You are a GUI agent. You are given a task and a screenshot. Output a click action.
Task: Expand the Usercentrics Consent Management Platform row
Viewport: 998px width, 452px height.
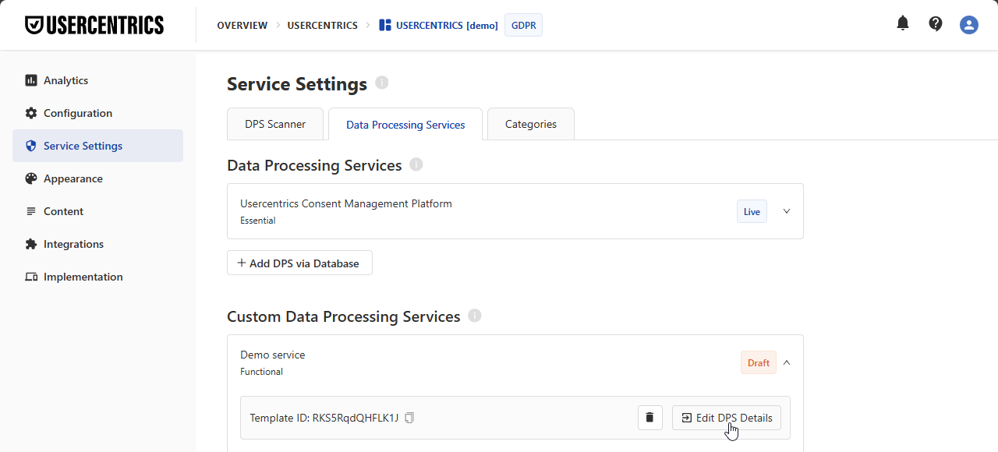pyautogui.click(x=787, y=211)
